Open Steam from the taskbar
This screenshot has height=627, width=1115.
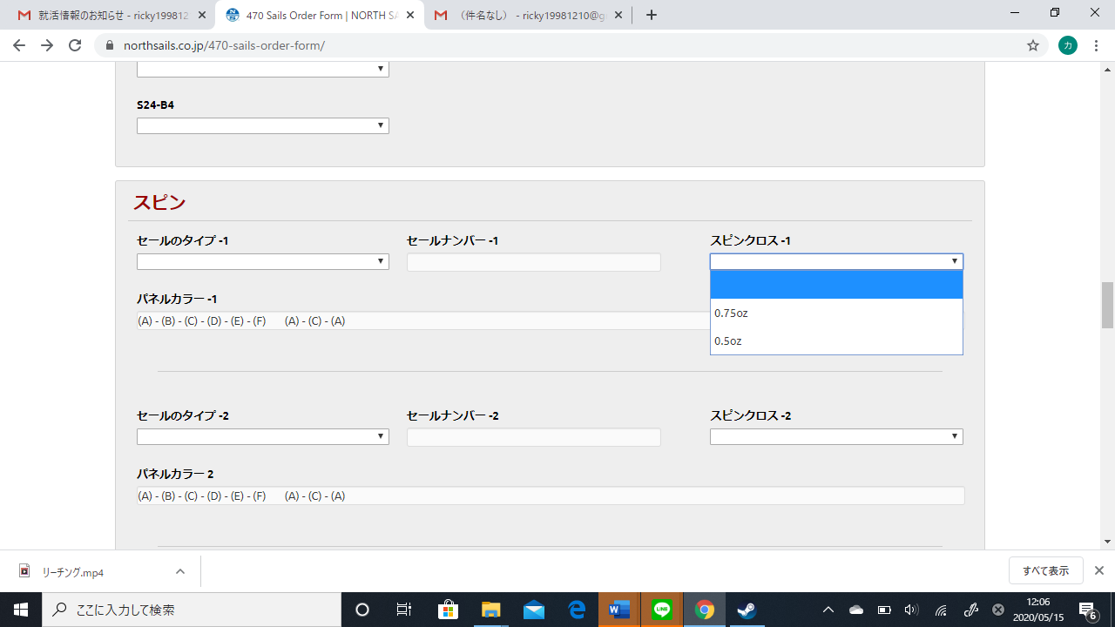coord(747,610)
